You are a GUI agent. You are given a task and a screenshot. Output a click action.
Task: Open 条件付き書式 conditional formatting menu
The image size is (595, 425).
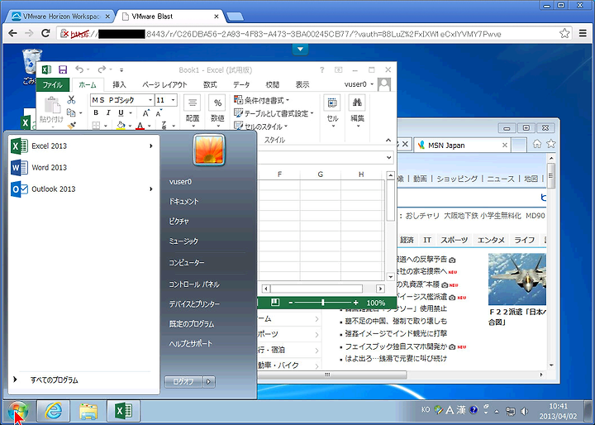[x=261, y=100]
